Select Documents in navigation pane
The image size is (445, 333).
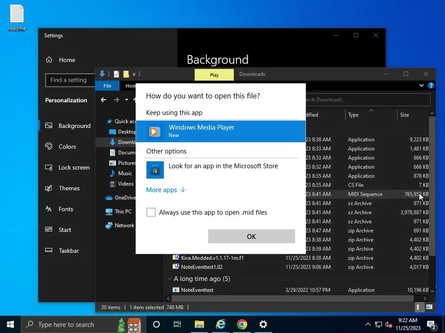point(122,152)
